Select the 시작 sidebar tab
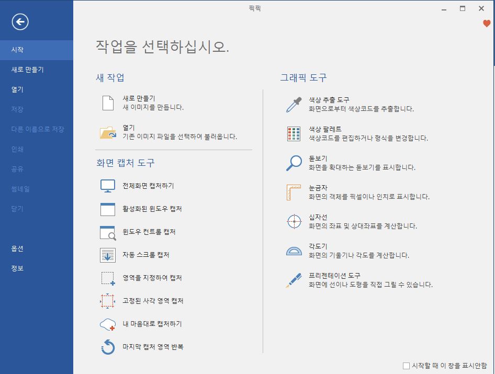495x374 pixels. [37, 50]
